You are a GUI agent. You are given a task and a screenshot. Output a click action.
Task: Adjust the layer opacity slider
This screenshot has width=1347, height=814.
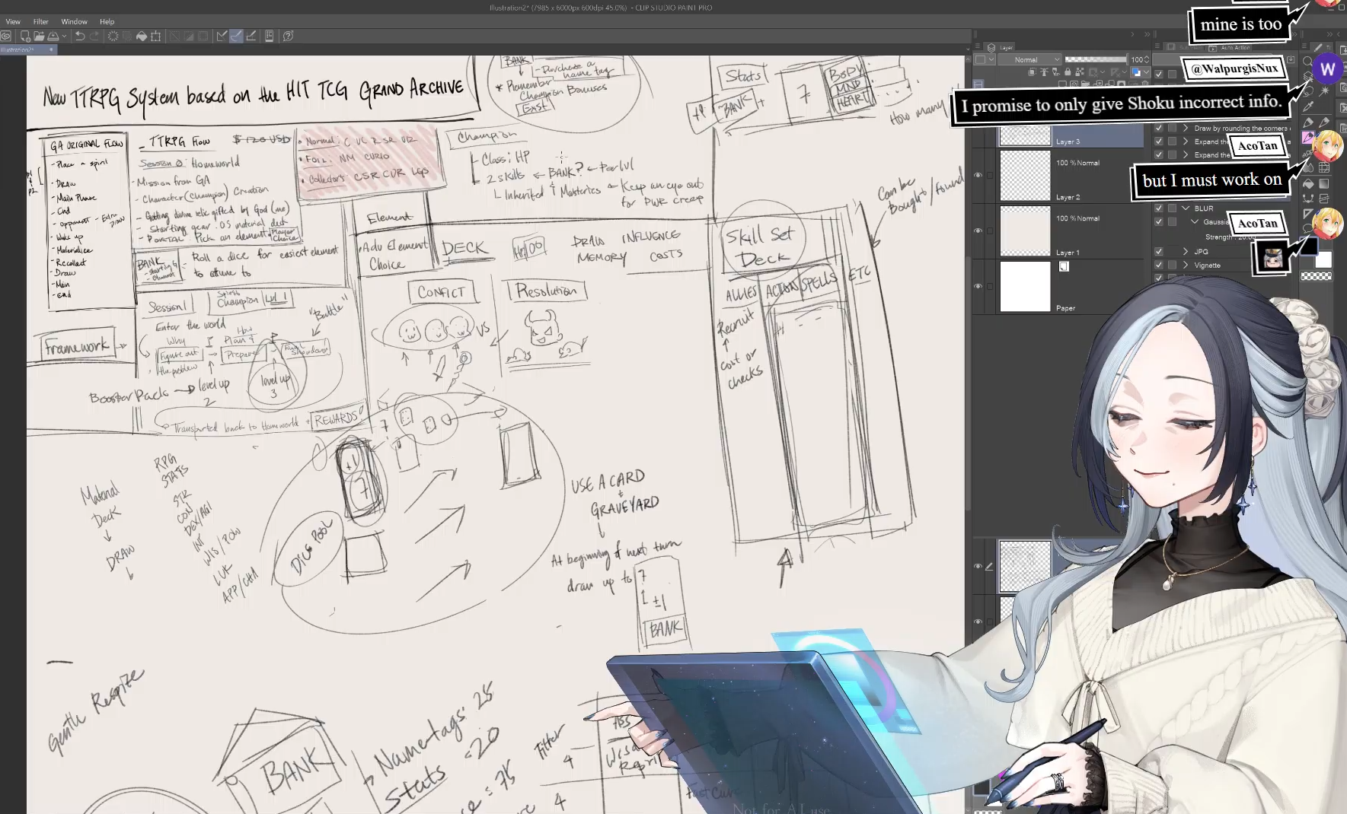[1095, 59]
